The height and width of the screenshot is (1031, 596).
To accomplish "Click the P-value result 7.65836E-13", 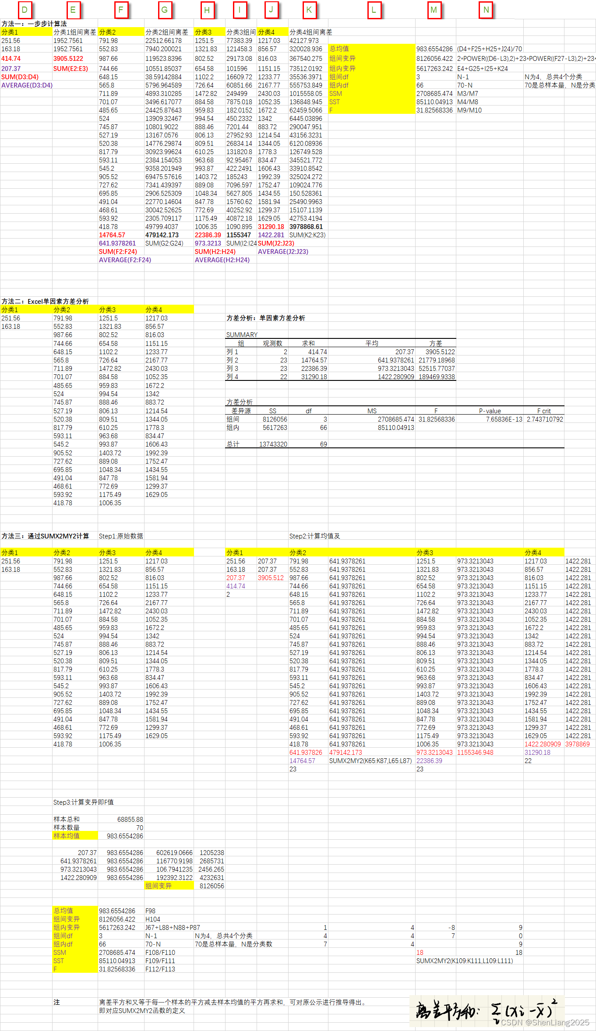I will 504,419.
